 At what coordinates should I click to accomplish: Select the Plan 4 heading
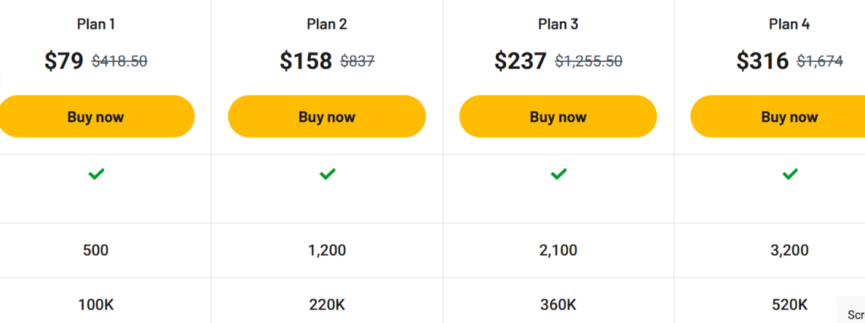tap(790, 24)
